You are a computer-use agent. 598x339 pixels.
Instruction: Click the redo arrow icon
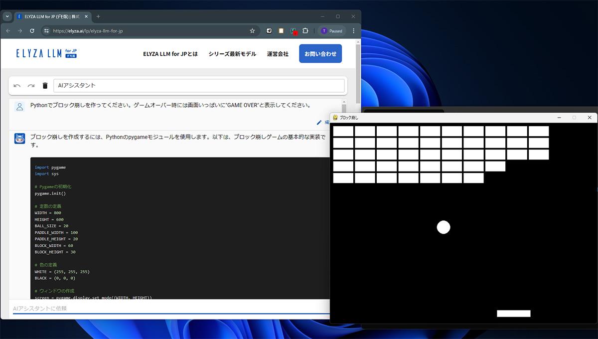point(31,86)
